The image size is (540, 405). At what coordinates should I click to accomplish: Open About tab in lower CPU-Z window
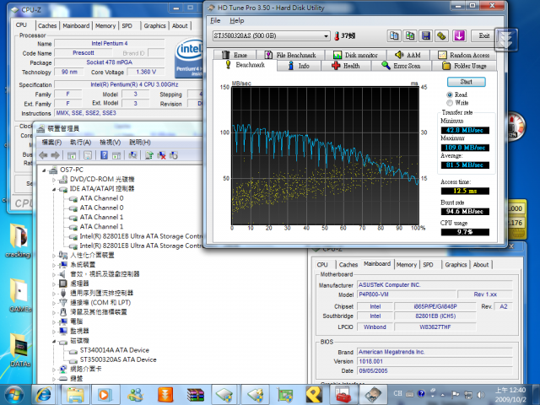[481, 265]
